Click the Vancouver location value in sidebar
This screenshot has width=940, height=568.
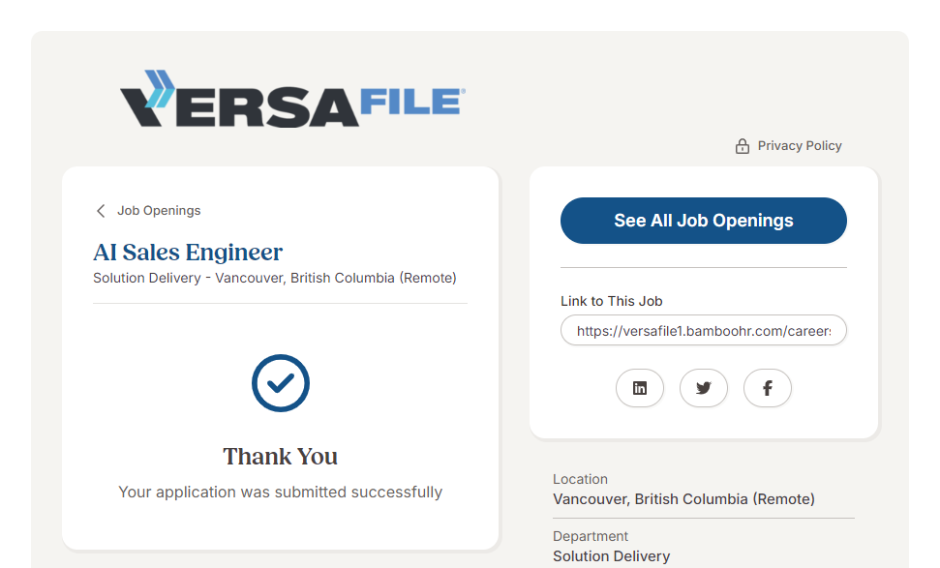683,499
